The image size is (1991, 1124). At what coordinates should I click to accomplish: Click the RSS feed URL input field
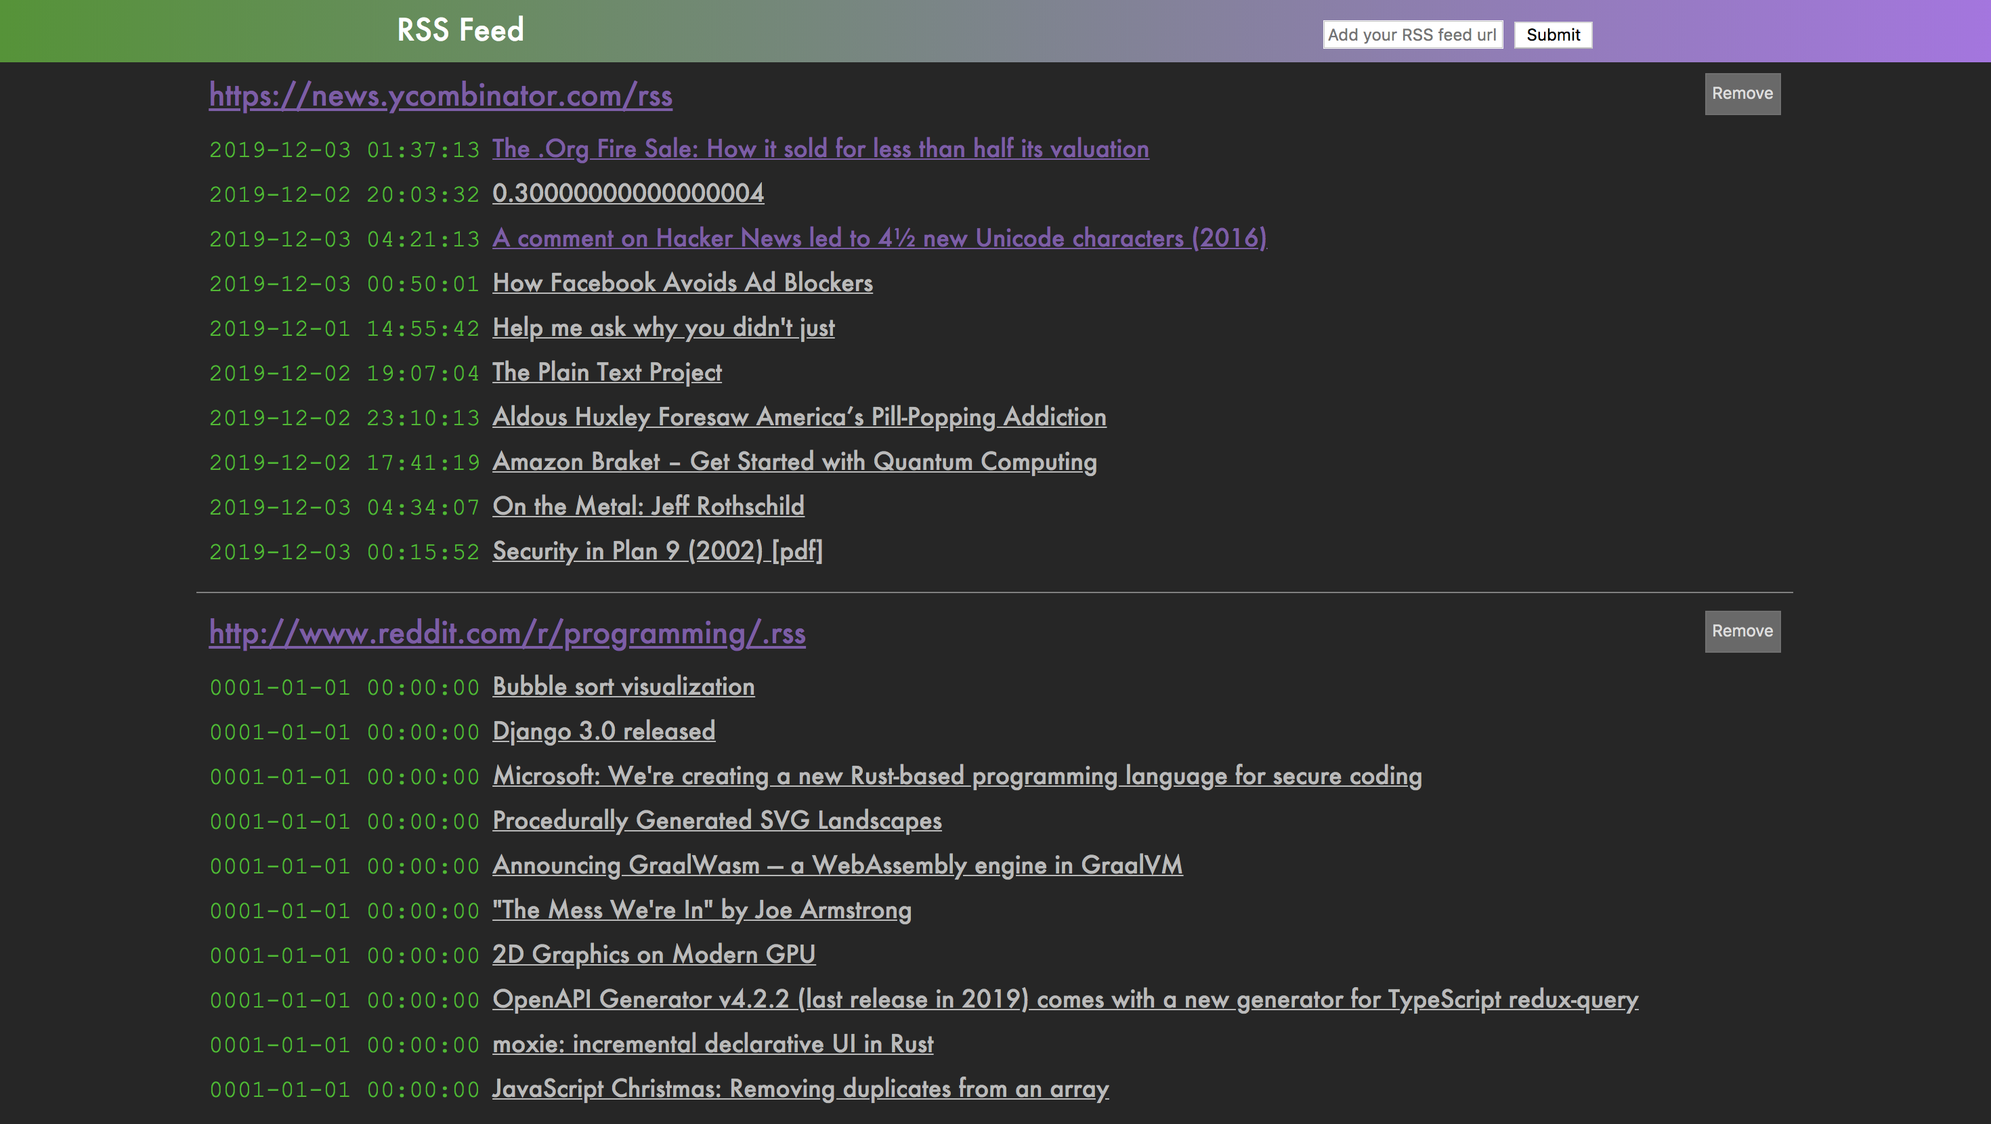[1412, 35]
